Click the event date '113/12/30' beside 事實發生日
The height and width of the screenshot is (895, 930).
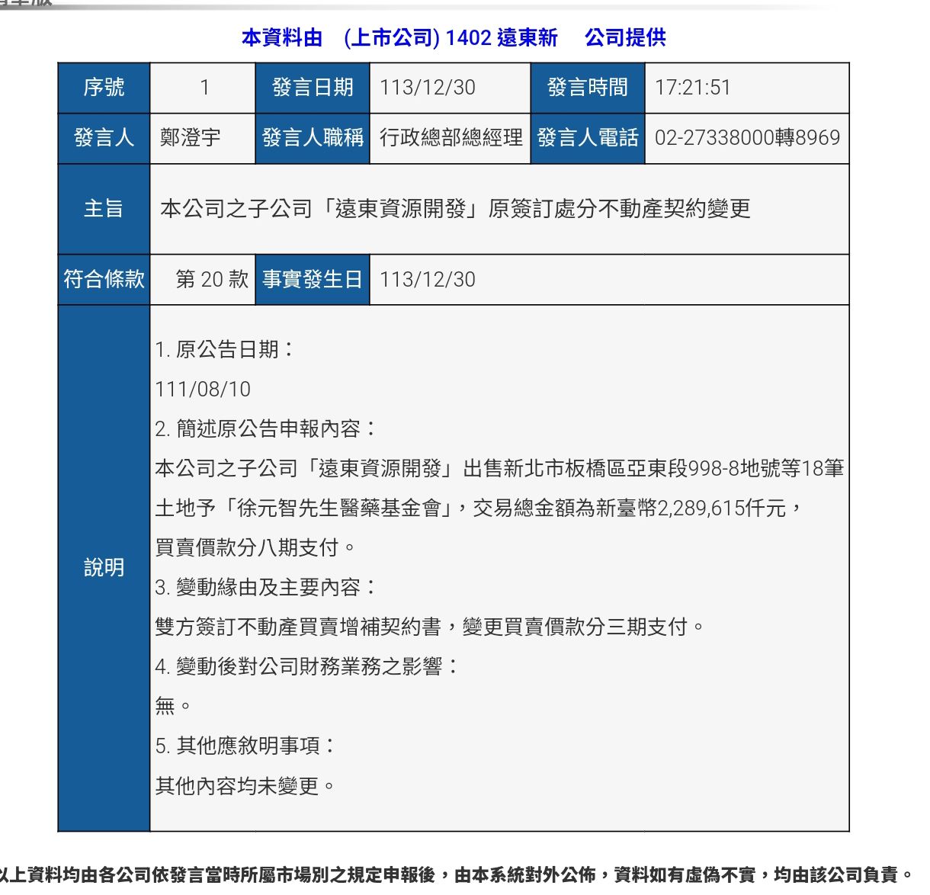tap(428, 280)
